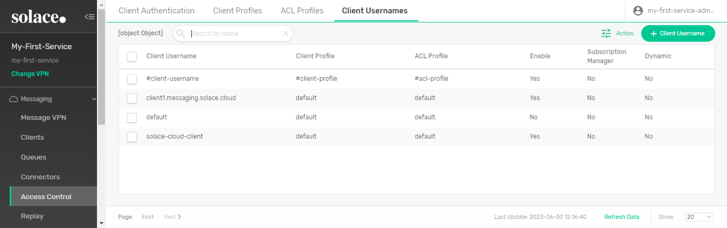Focus the Search by name field
727x228 pixels.
[x=235, y=33]
